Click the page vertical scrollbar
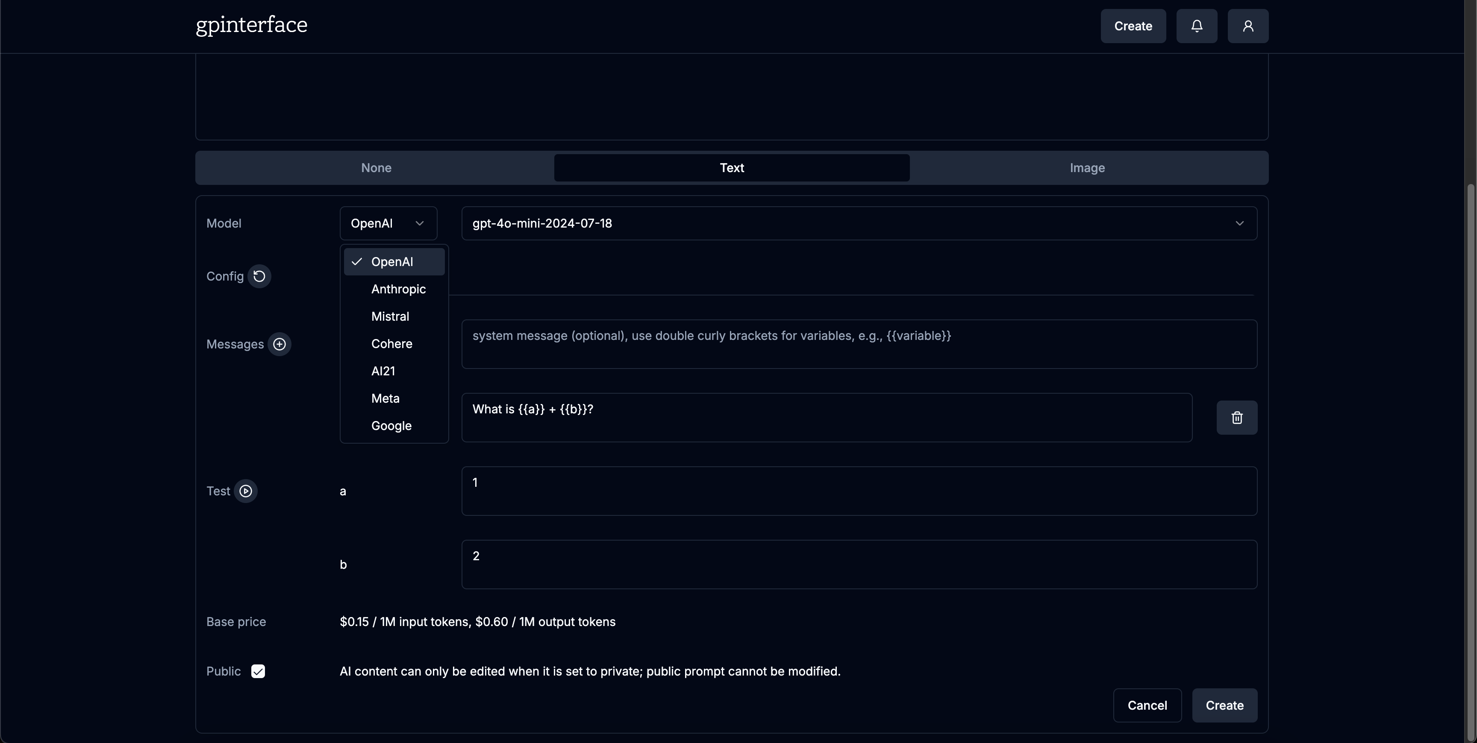This screenshot has width=1477, height=743. tap(1471, 458)
